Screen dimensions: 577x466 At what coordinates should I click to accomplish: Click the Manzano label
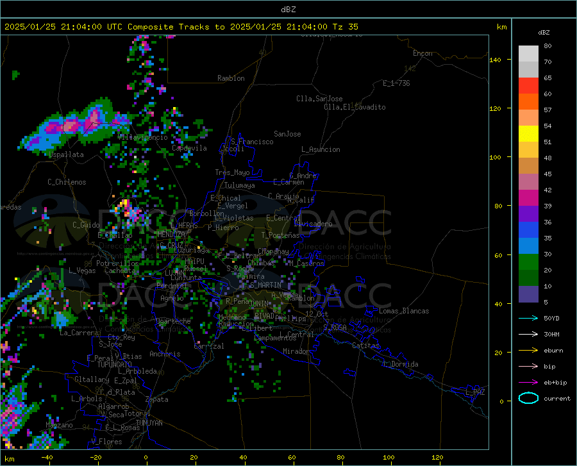[x=59, y=425]
